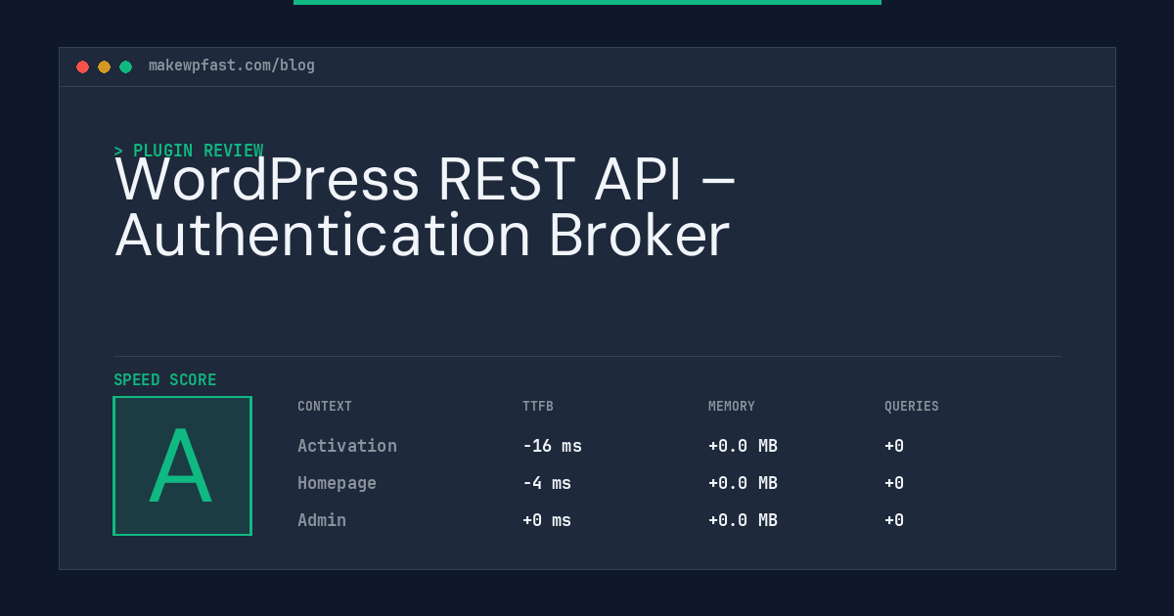Click Homepage row memory '+0.0 MB'
Viewport: 1174px width, 616px height.
(x=743, y=483)
